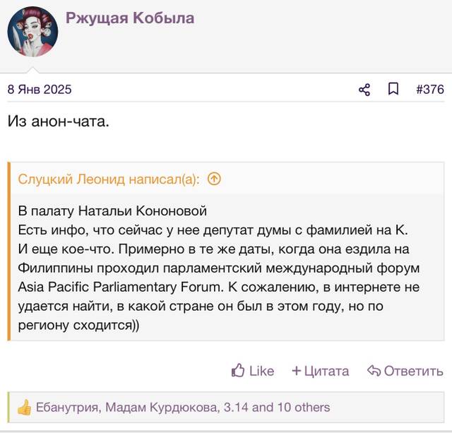Click the yellow thumbs-up reaction icon
The height and width of the screenshot is (433, 452).
pyautogui.click(x=24, y=408)
